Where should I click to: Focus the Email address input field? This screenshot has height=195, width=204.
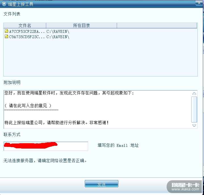point(46,146)
